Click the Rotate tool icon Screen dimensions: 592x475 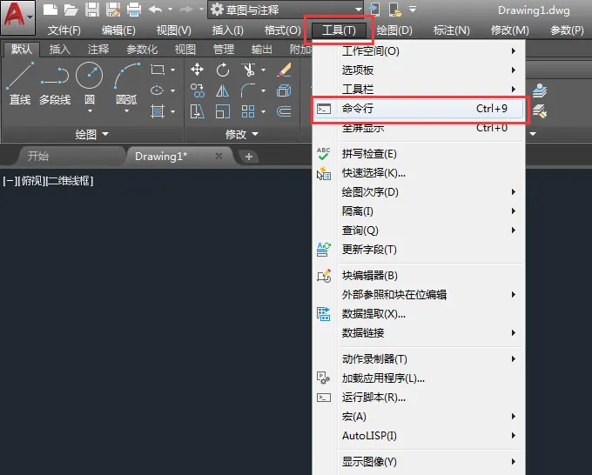pyautogui.click(x=223, y=70)
